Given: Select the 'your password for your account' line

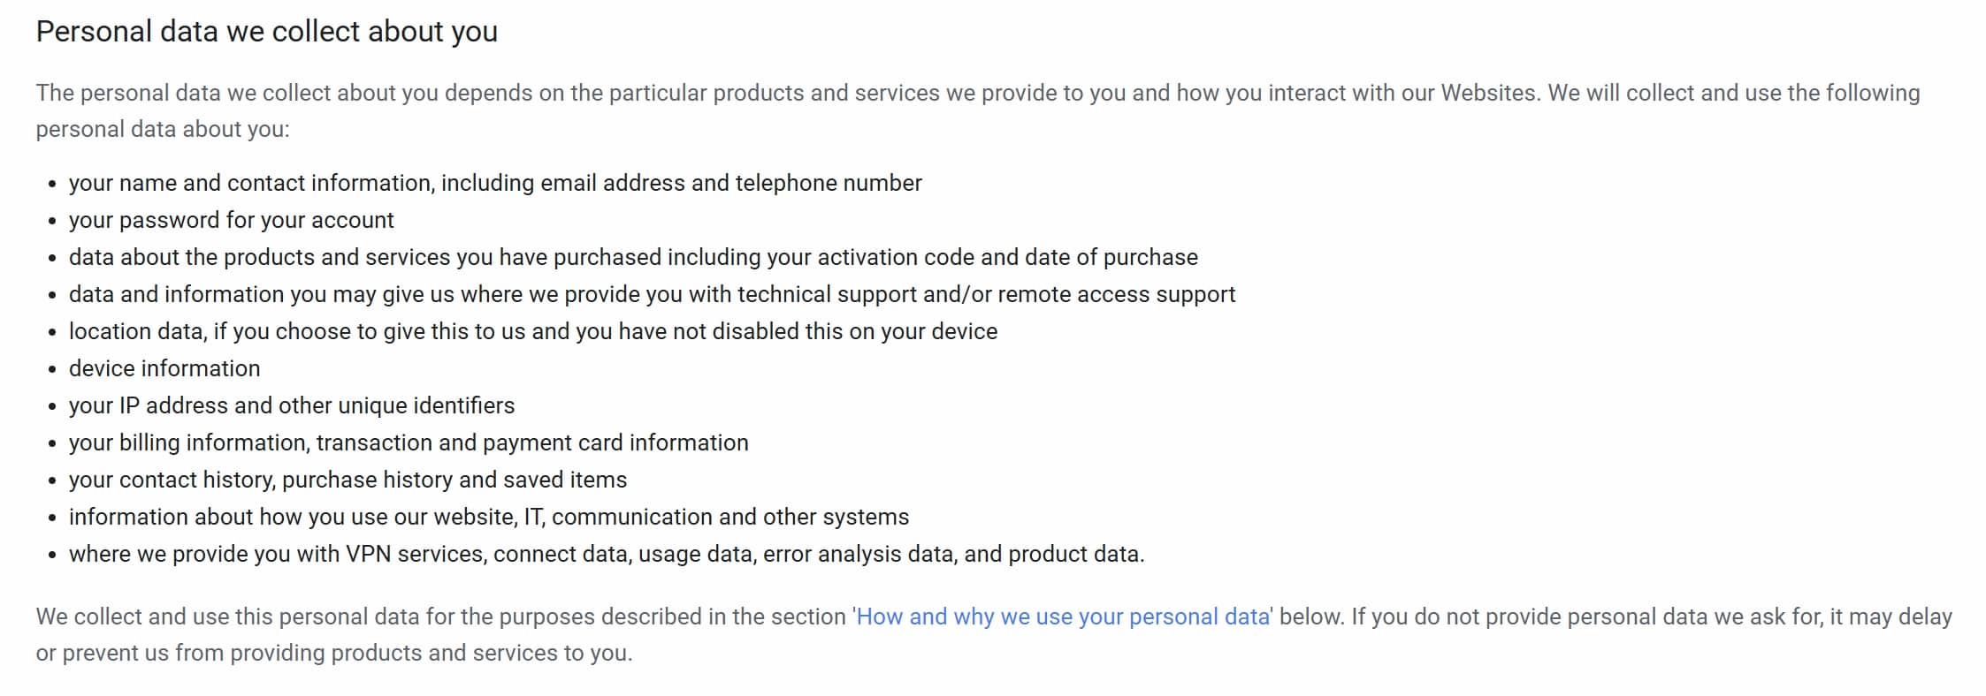Looking at the screenshot, I should [232, 220].
